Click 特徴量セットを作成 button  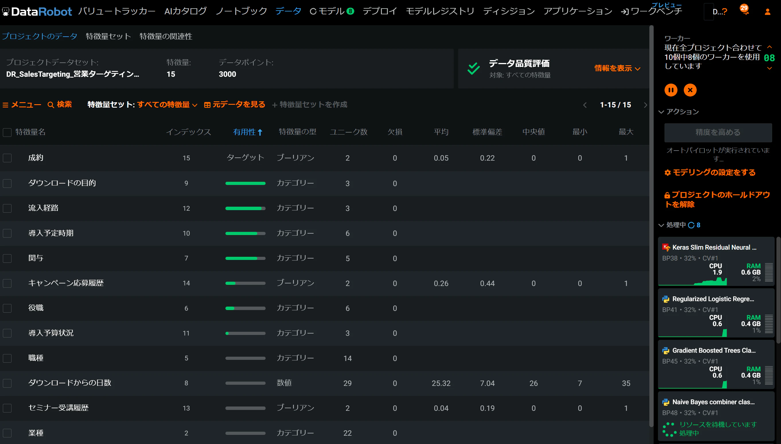pyautogui.click(x=309, y=104)
